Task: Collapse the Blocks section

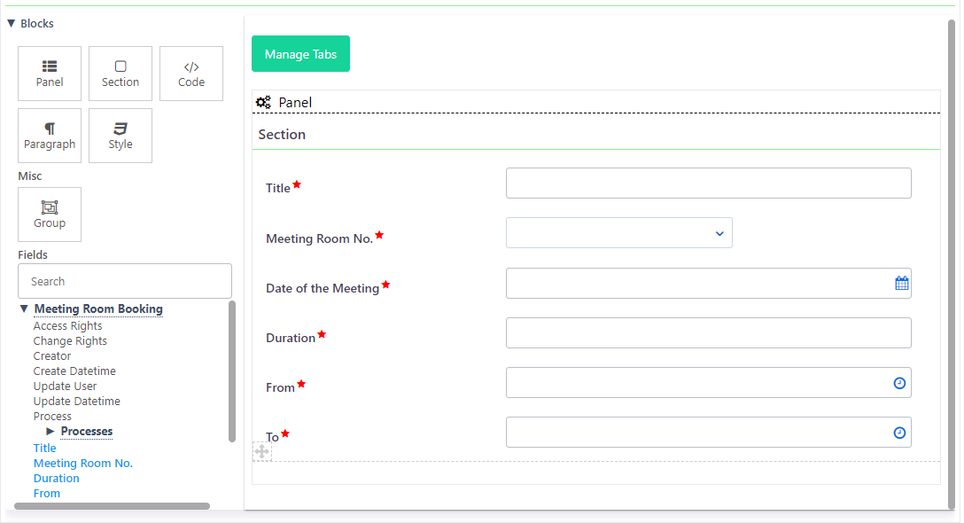Action: [12, 24]
